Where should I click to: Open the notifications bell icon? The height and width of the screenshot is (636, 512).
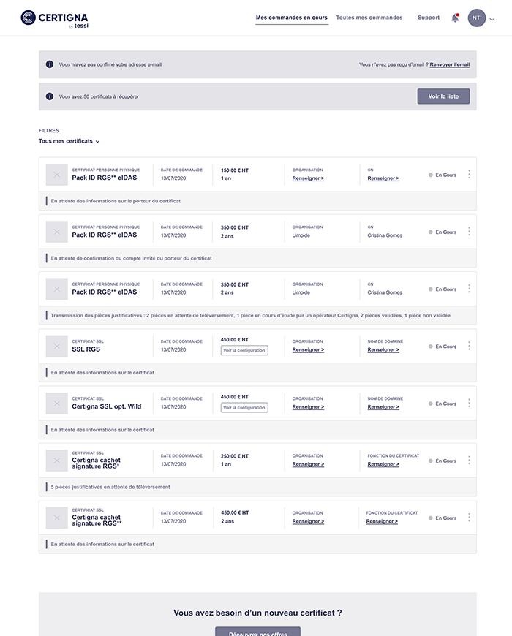click(x=455, y=18)
